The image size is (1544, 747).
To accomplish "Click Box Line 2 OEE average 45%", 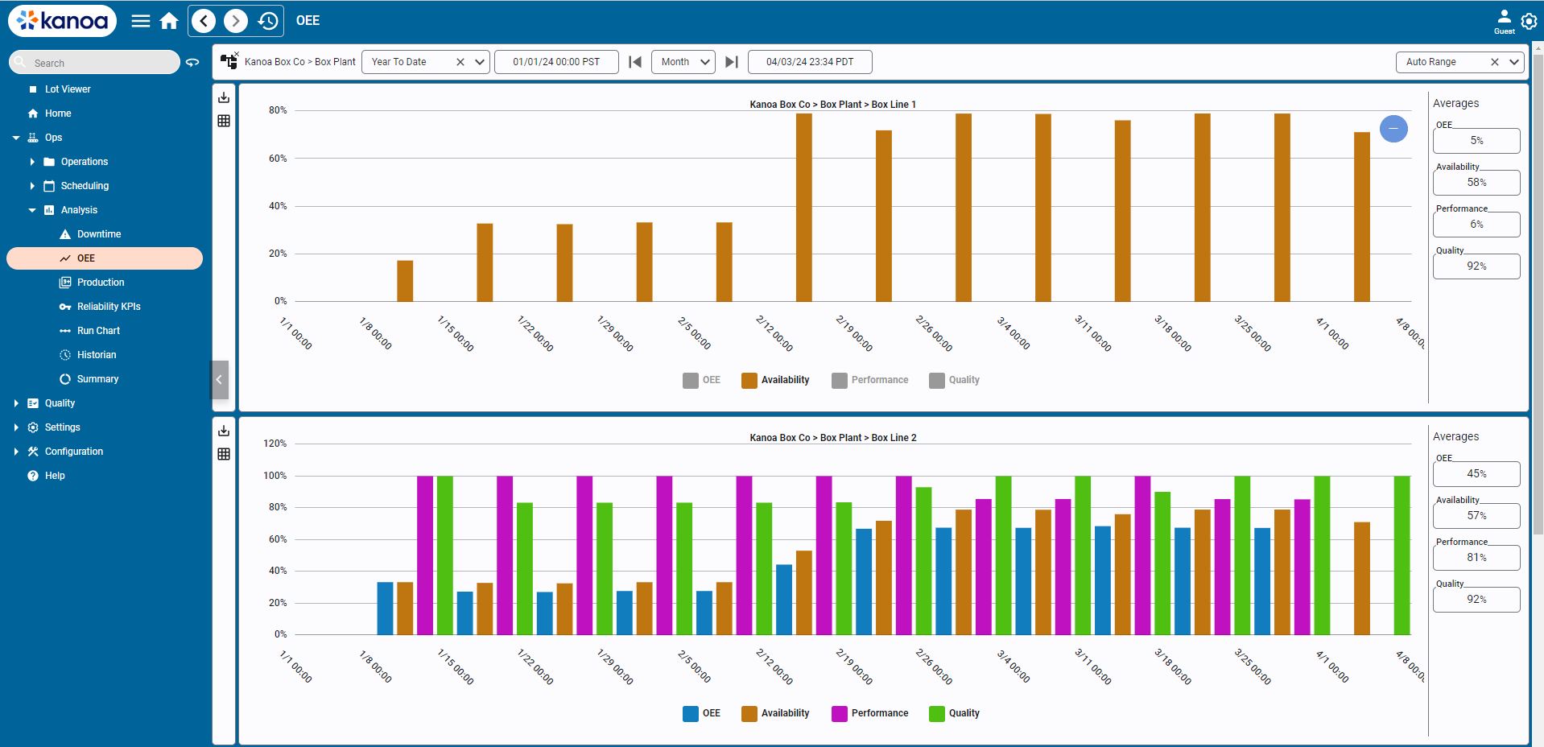I will pos(1476,474).
